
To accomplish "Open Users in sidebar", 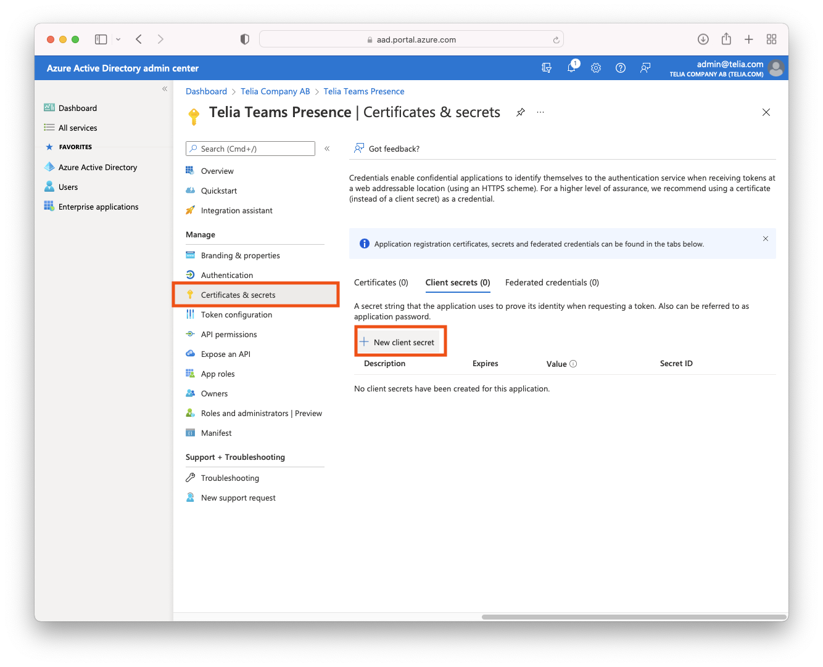I will [62, 187].
